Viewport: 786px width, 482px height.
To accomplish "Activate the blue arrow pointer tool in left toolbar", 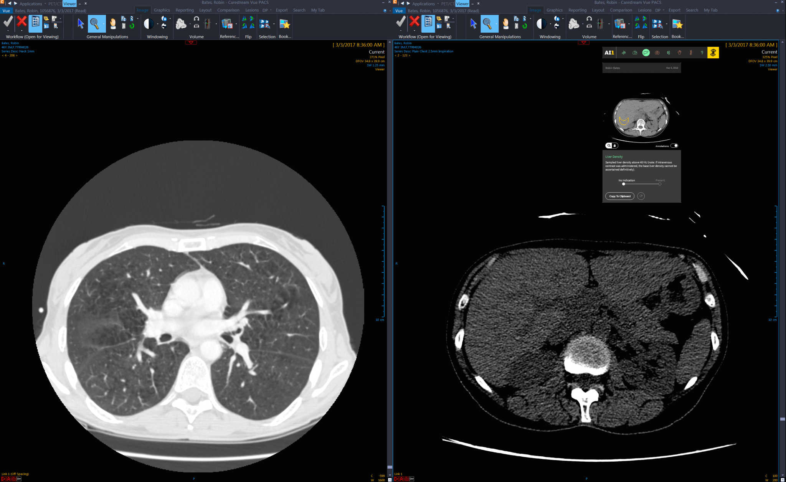I will pyautogui.click(x=81, y=24).
